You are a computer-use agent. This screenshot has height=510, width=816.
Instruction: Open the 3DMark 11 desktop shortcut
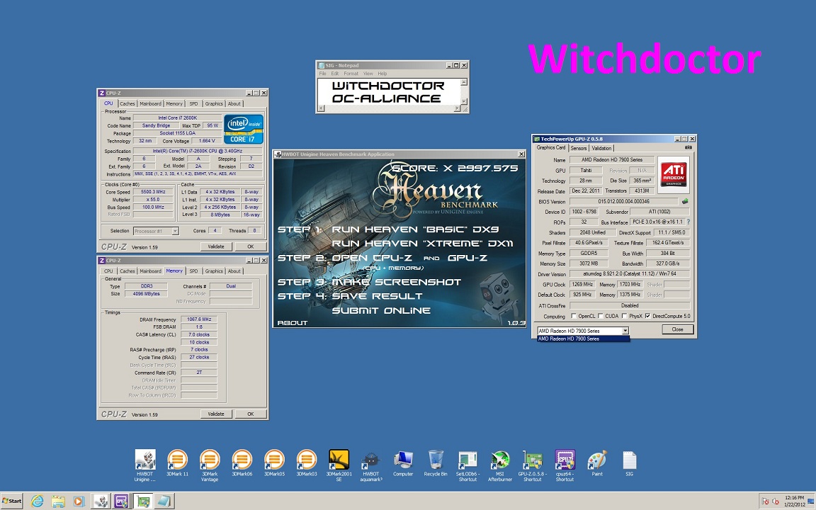[177, 460]
